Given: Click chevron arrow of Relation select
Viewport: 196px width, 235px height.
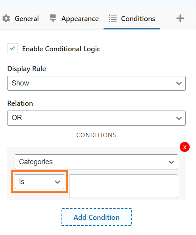Looking at the screenshot, I should point(179,118).
